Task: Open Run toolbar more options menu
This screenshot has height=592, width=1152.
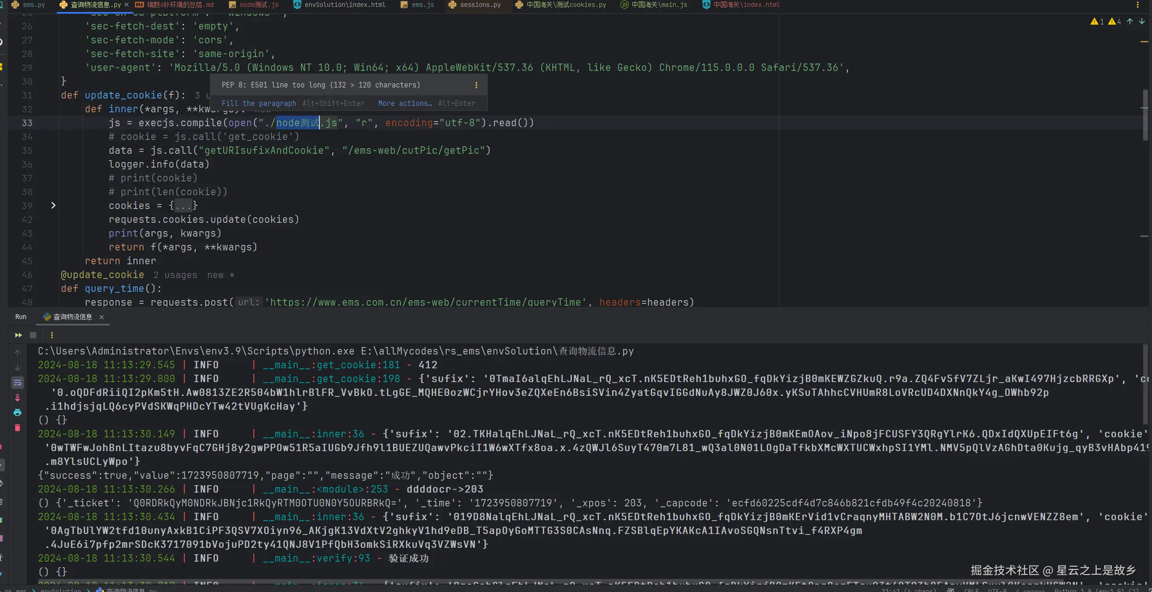Action: (52, 335)
